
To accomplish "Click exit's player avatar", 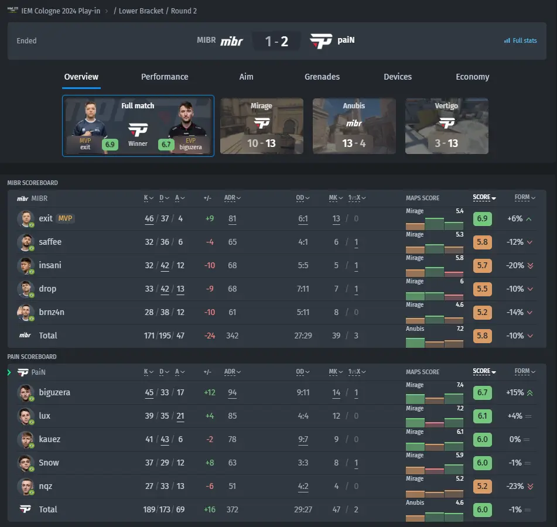I will [x=26, y=218].
